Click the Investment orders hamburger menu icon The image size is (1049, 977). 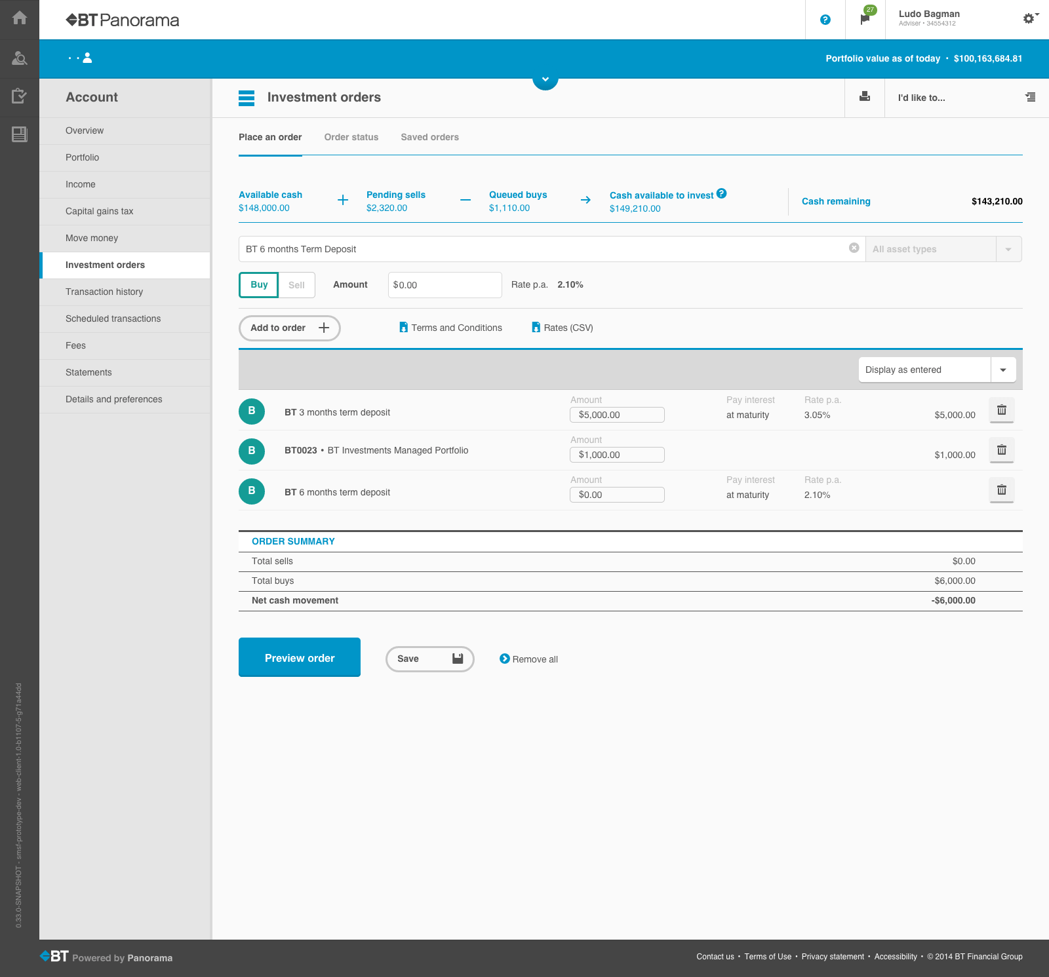[x=247, y=98]
